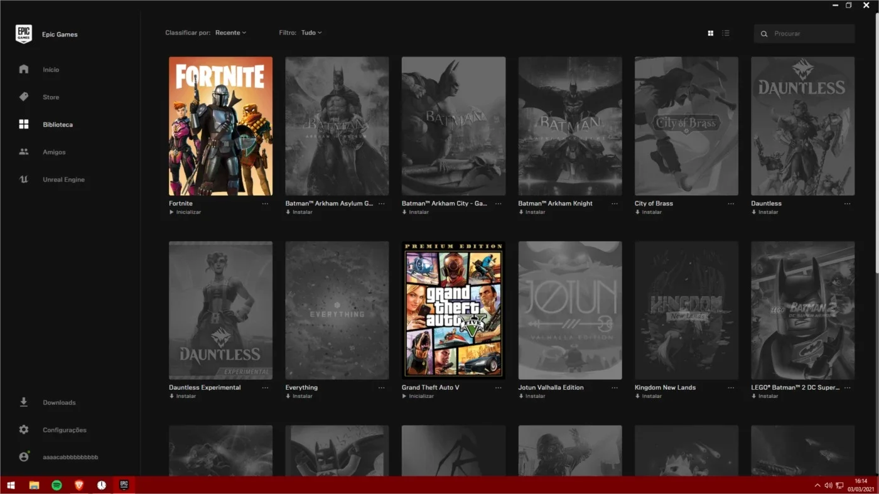Open the Downloads arrow icon
This screenshot has height=494, width=879.
tap(24, 402)
